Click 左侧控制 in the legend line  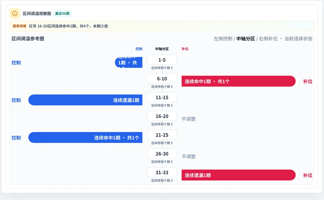223,39
